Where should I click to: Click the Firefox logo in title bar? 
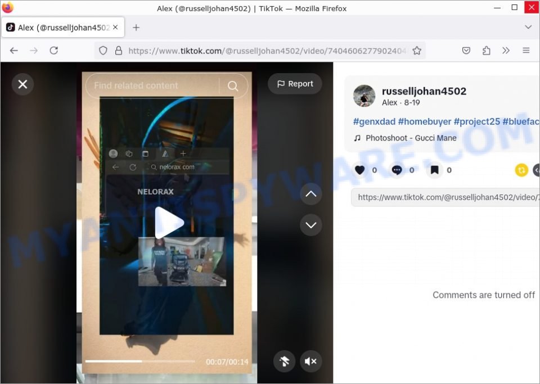click(7, 7)
